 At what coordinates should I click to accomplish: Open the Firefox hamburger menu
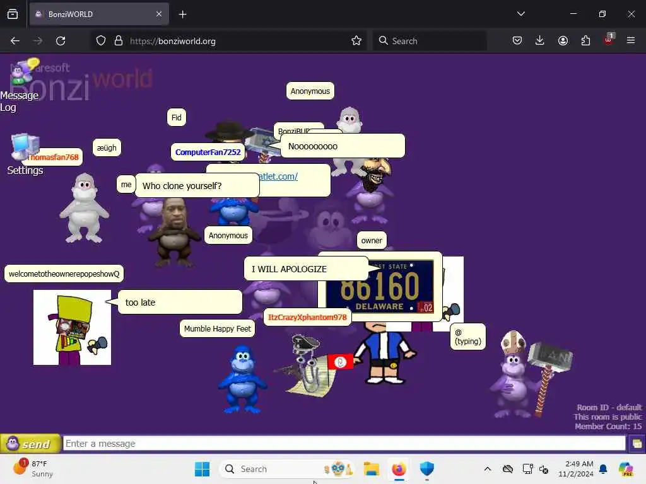click(x=631, y=40)
